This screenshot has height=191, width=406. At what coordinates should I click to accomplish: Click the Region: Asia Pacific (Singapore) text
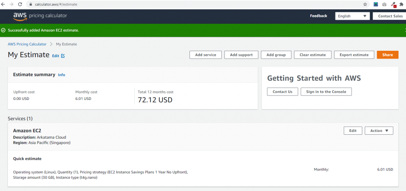tap(42, 143)
